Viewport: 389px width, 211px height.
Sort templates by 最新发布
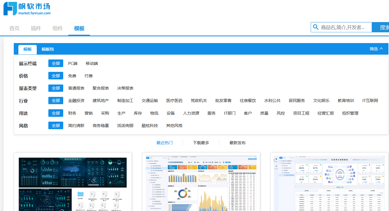pyautogui.click(x=237, y=143)
